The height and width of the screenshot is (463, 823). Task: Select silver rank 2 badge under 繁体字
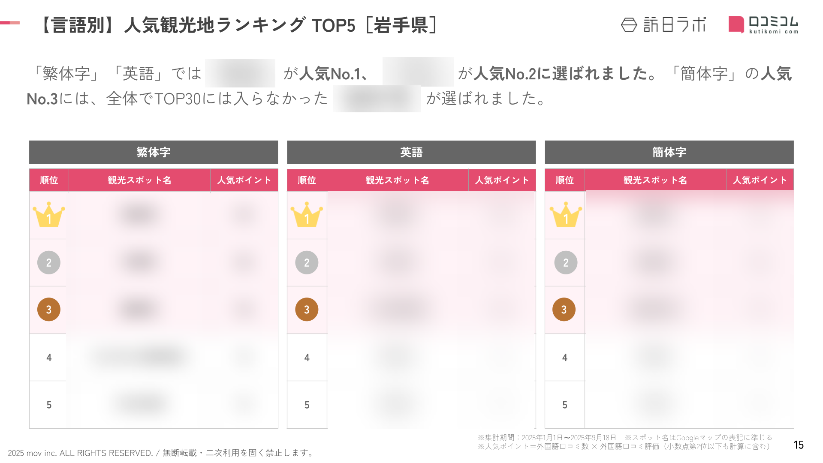(x=49, y=262)
